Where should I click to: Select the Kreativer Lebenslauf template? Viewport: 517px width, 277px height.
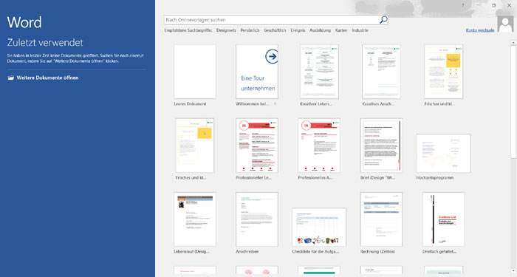point(319,72)
